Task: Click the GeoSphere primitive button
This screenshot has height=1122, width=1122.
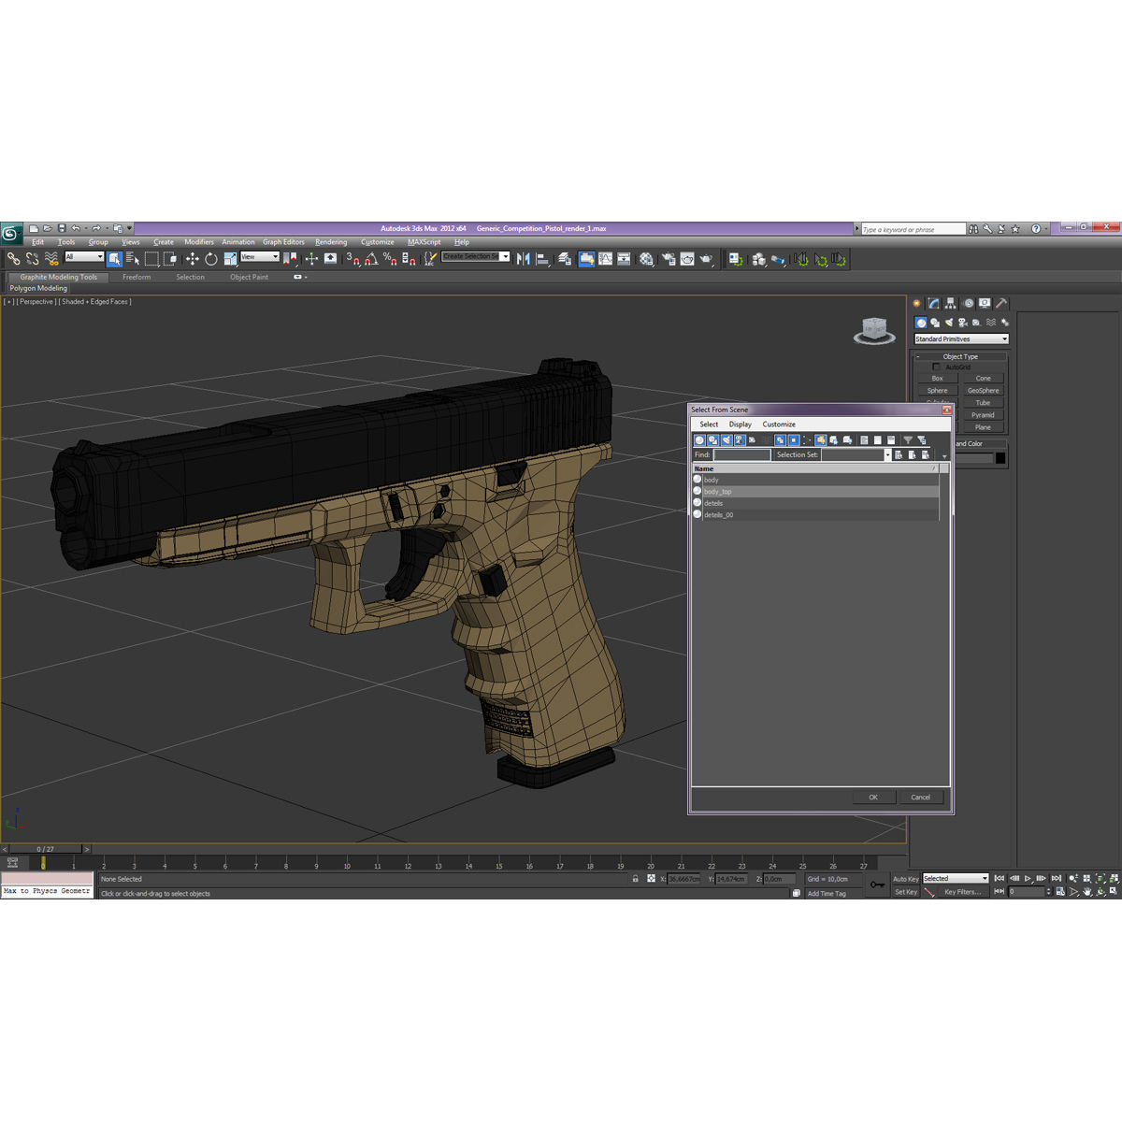Action: (x=983, y=391)
